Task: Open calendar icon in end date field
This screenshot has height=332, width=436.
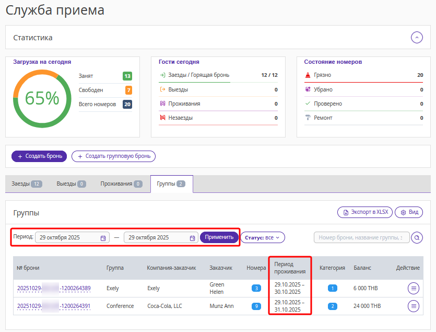Action: click(x=192, y=238)
